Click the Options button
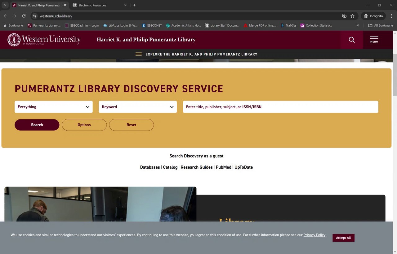This screenshot has width=397, height=254. click(84, 125)
